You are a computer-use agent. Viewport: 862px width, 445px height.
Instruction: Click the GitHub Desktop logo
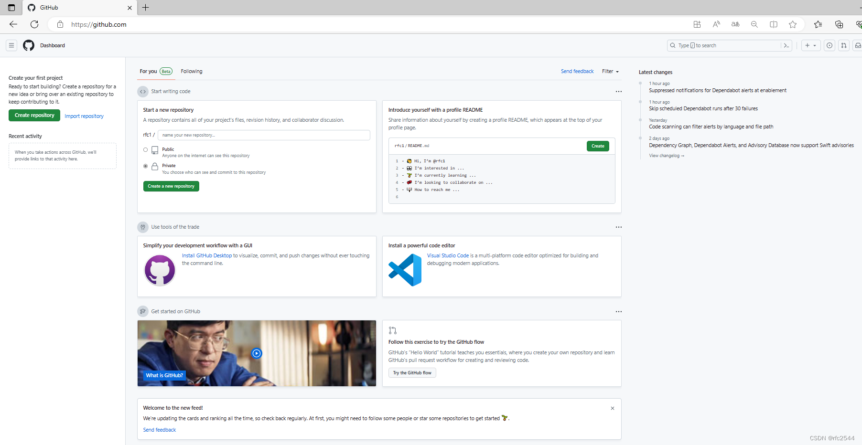click(160, 270)
